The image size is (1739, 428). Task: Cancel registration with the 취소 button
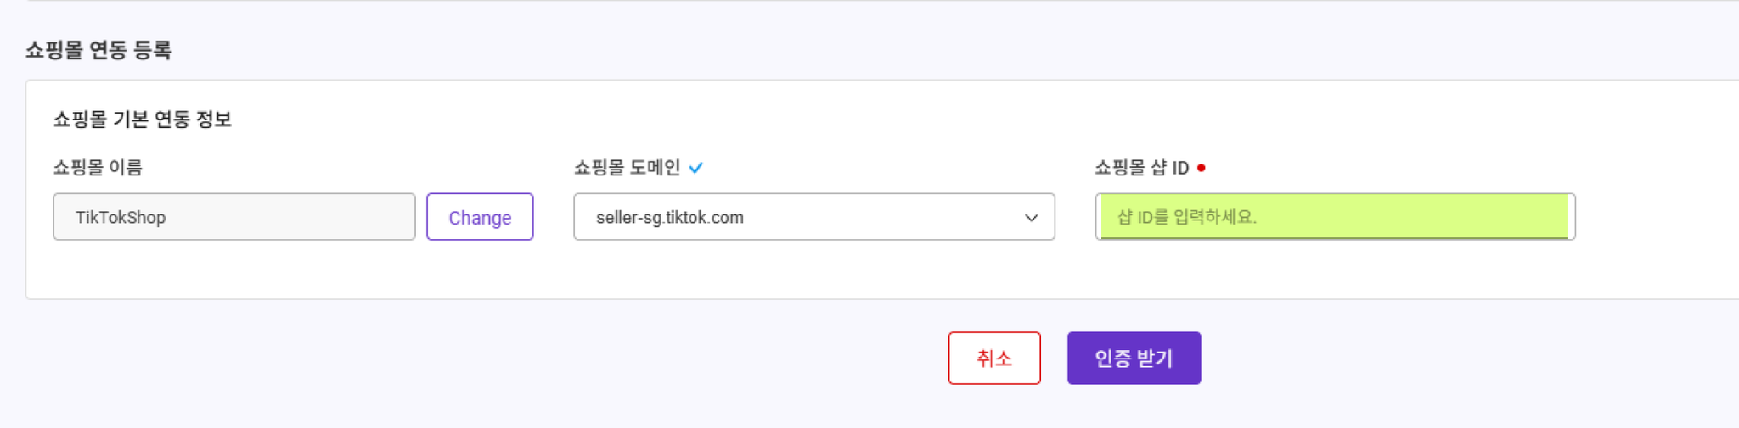(994, 358)
